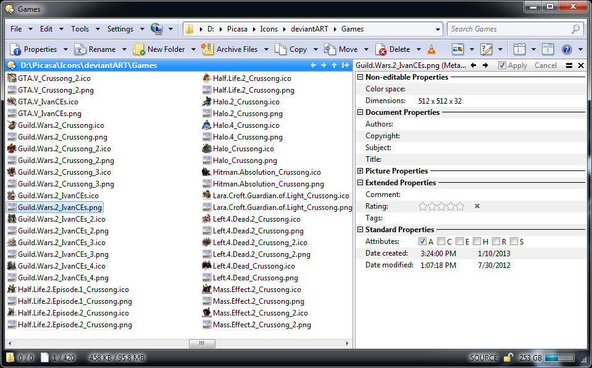
Task: Toggle the S attribute checkbox
Action: click(x=514, y=241)
